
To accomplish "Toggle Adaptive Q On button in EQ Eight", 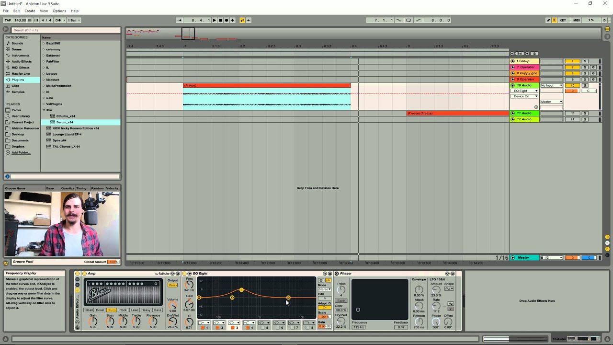I will tap(325, 308).
